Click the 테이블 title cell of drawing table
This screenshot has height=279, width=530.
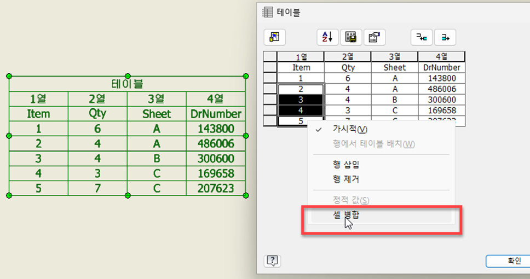tap(127, 84)
